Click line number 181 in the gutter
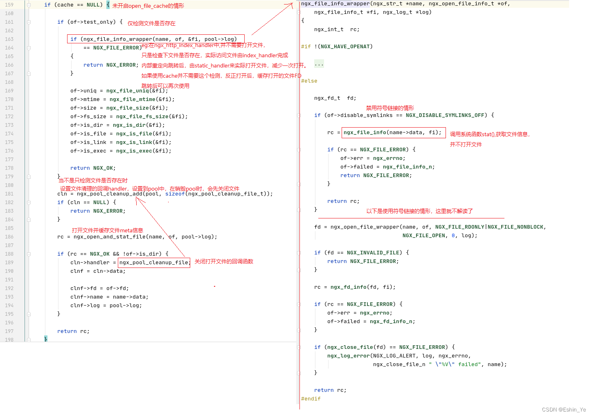The height and width of the screenshot is (416, 592). point(9,194)
